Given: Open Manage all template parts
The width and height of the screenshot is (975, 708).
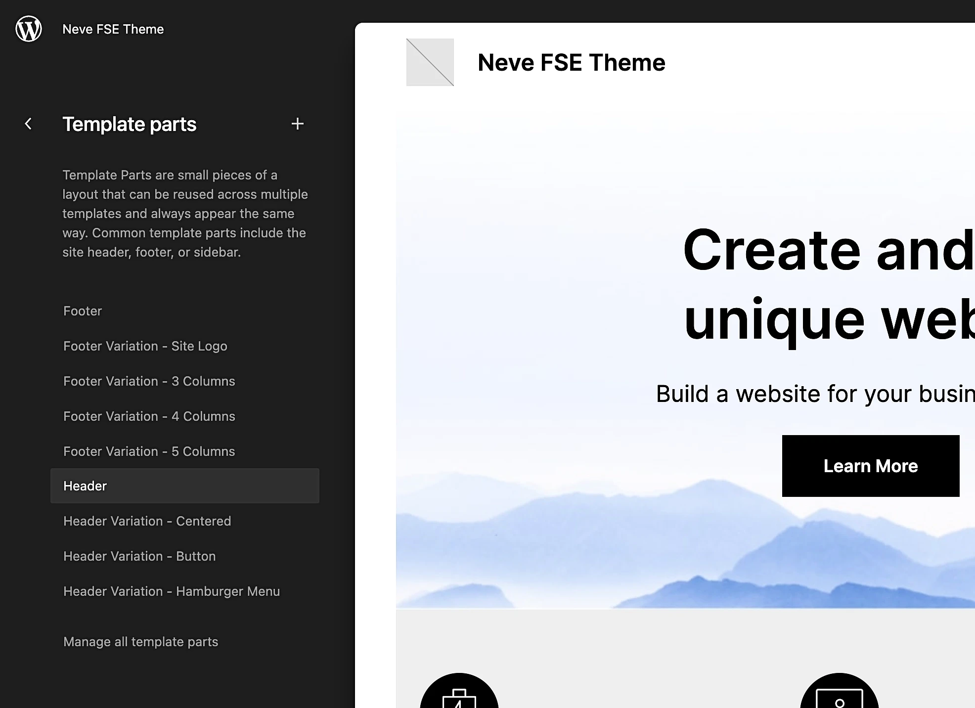Looking at the screenshot, I should pos(140,642).
